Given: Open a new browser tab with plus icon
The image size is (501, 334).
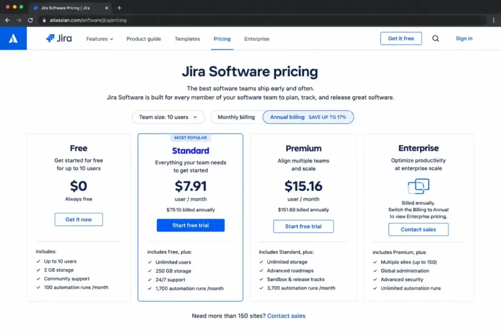Looking at the screenshot, I should click(x=119, y=8).
